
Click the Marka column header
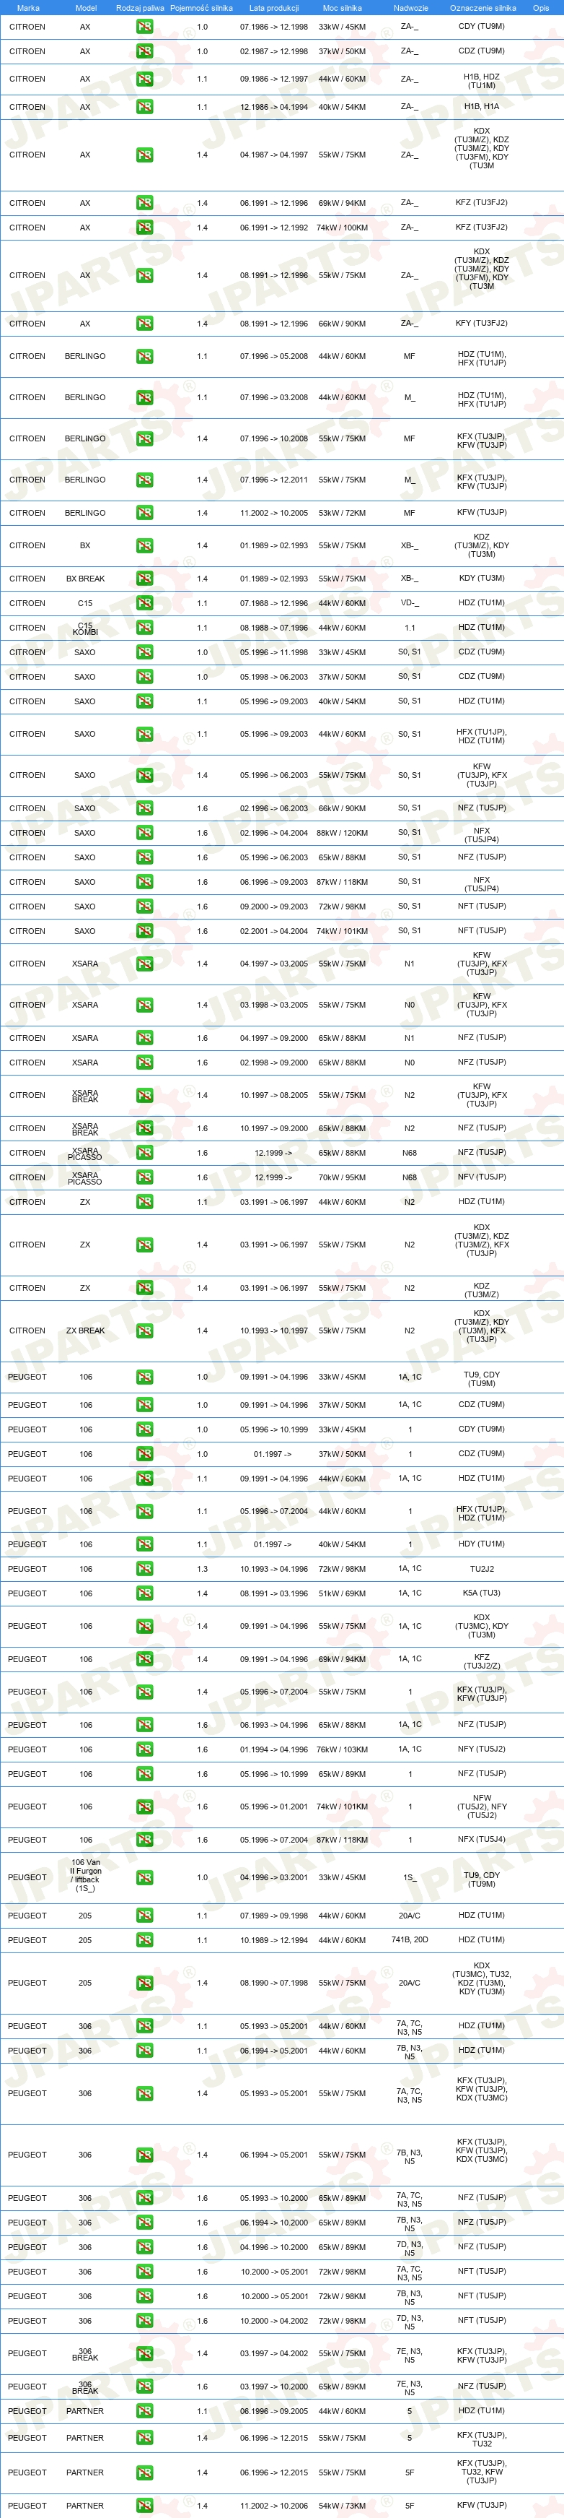28,8
